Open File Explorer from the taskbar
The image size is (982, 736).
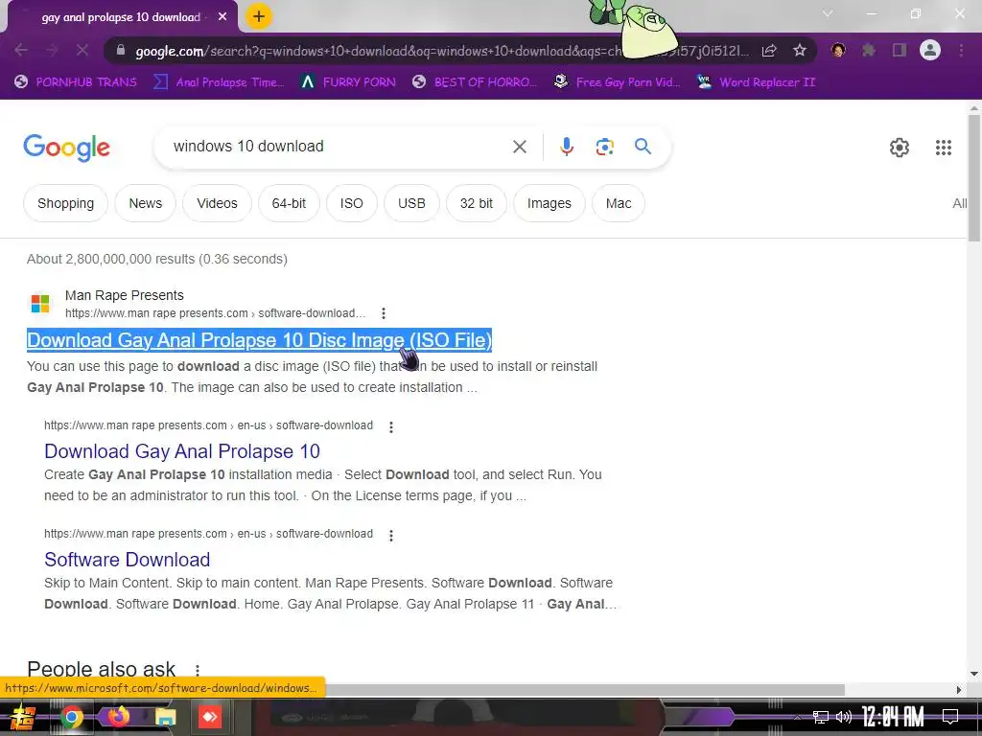point(165,717)
